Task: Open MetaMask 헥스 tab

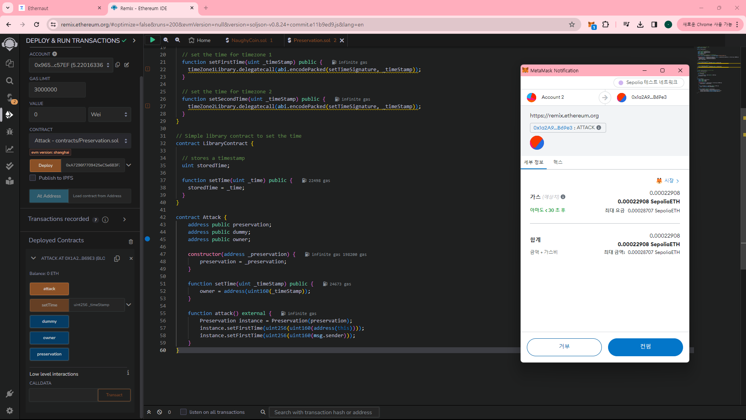Action: [x=558, y=163]
